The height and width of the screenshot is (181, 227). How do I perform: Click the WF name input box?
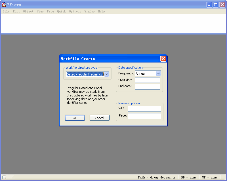click(144, 108)
